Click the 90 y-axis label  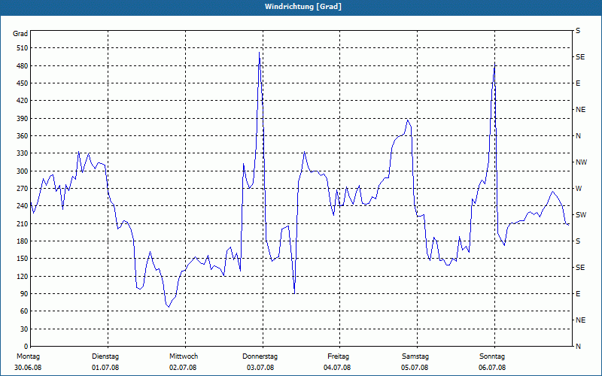[24, 294]
